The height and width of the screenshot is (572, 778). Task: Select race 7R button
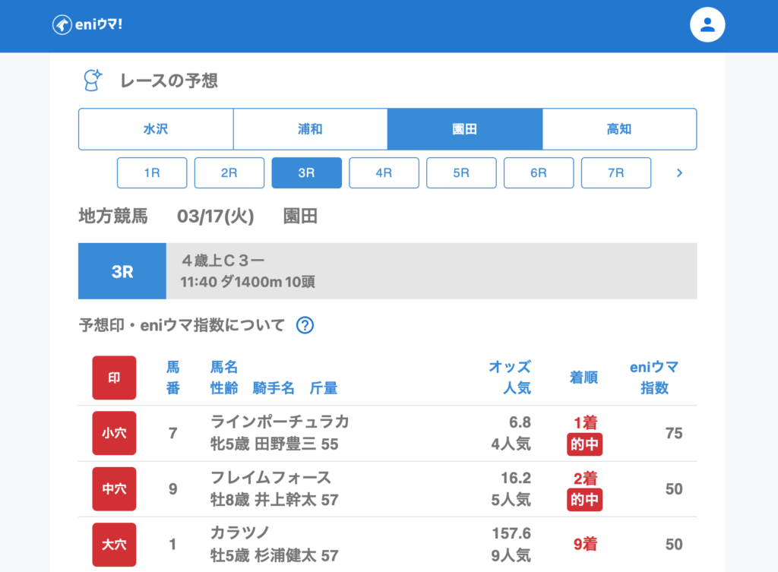click(616, 173)
